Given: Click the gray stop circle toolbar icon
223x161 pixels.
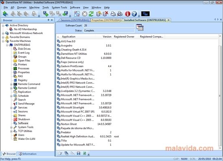Looking at the screenshot, I should click(84, 14).
